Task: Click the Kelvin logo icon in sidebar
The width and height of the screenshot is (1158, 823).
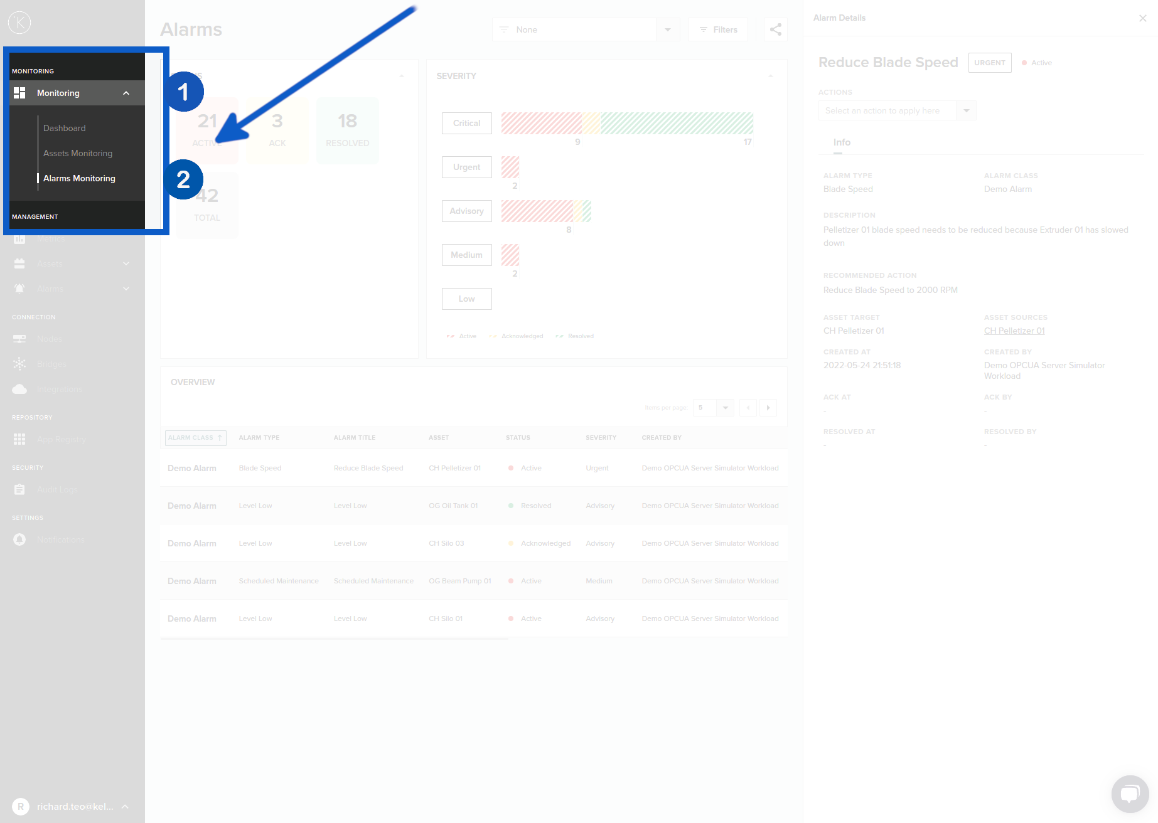Action: pyautogui.click(x=19, y=23)
